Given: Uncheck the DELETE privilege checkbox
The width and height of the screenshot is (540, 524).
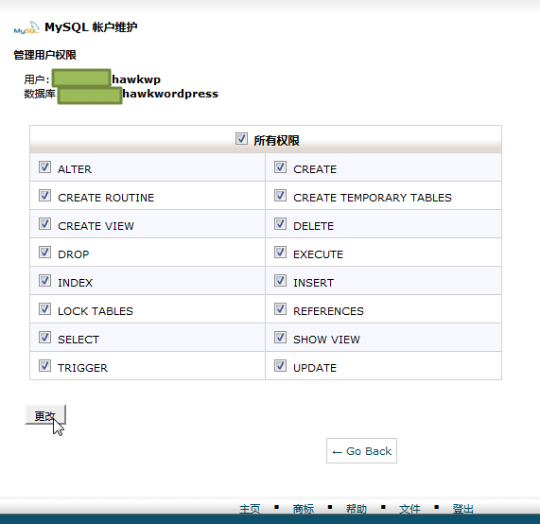Looking at the screenshot, I should pyautogui.click(x=280, y=224).
